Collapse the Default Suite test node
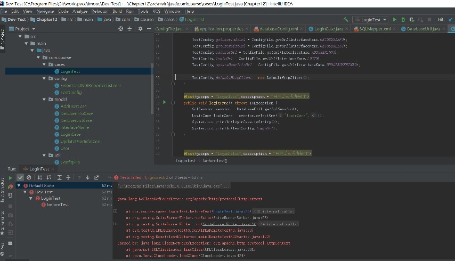This screenshot has width=455, height=261. tap(19, 185)
